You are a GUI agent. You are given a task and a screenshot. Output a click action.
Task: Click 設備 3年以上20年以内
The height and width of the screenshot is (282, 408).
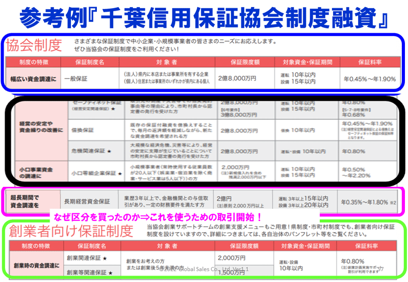[303, 205]
